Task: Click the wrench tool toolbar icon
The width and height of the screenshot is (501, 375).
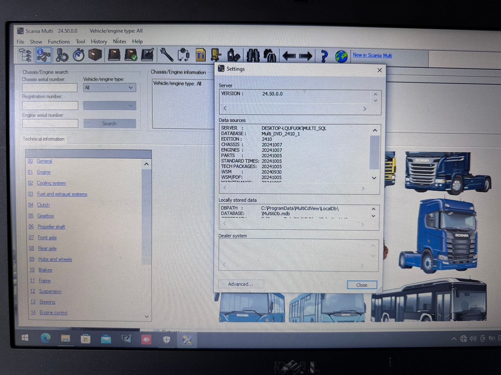Action: 166,55
